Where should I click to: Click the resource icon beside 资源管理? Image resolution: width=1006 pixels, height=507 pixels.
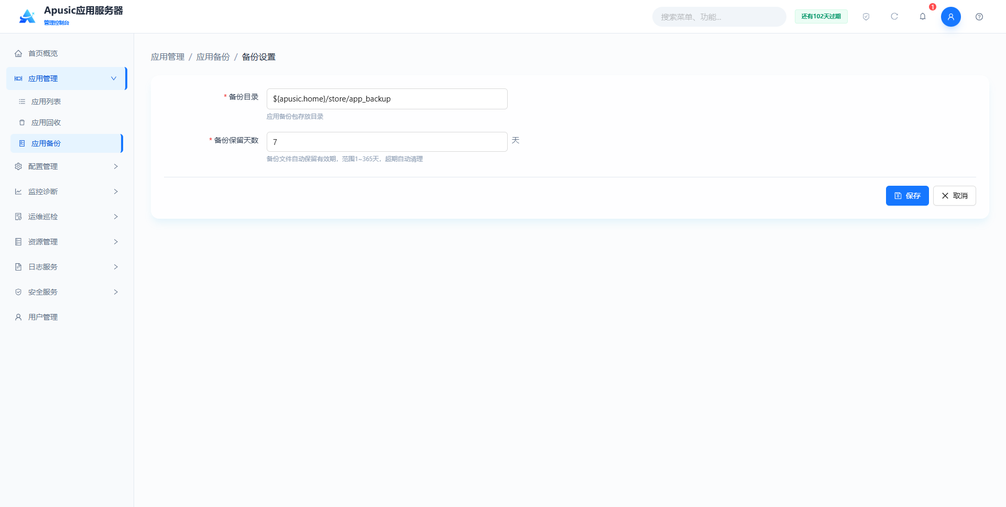(x=18, y=242)
